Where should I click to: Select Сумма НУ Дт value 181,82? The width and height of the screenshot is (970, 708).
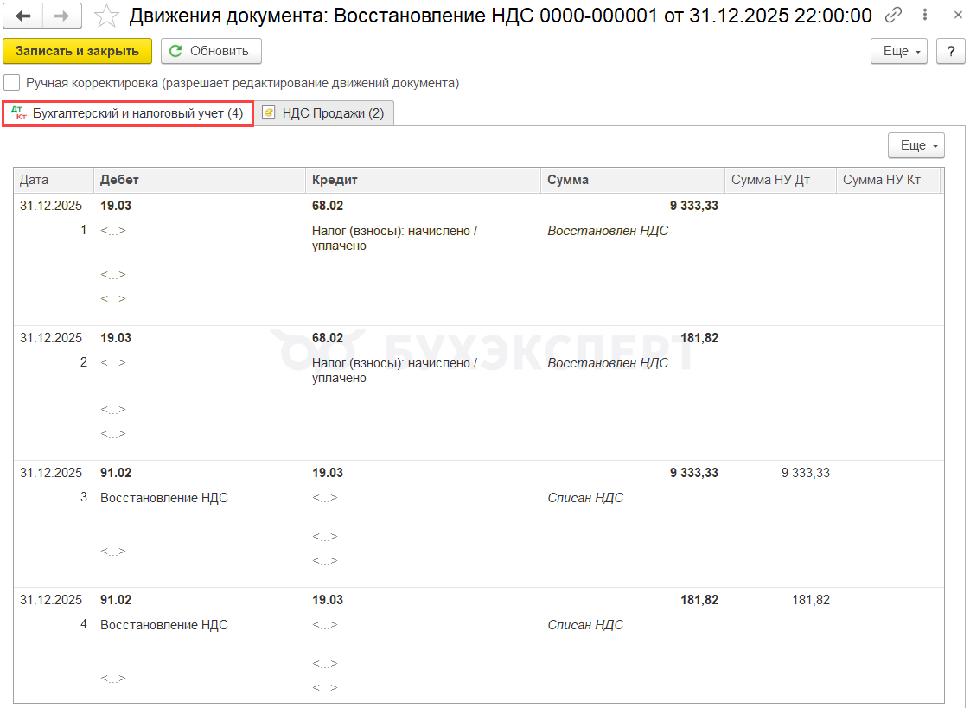pyautogui.click(x=811, y=601)
